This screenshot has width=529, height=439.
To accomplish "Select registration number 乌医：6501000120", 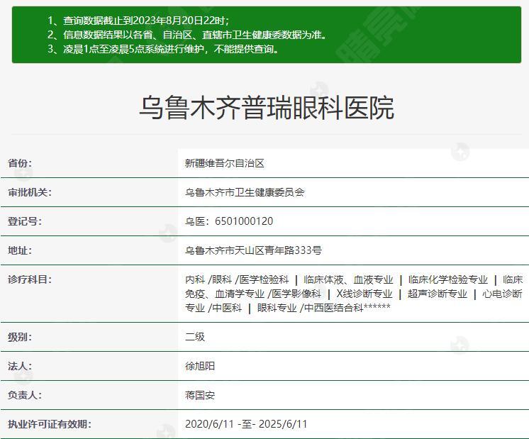I will [x=229, y=221].
